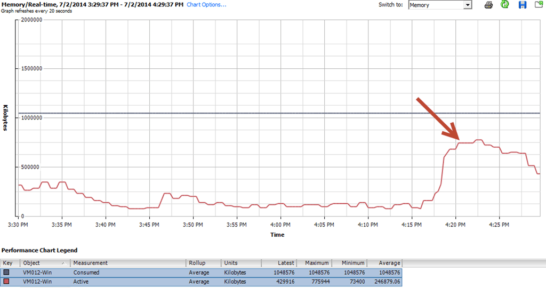
Task: Click the 4:20 PM time axis label
Action: [x=455, y=225]
